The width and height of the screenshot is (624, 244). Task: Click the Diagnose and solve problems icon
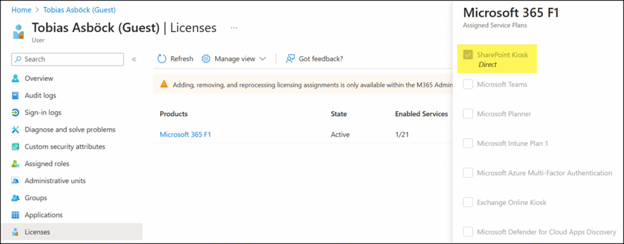(x=16, y=130)
